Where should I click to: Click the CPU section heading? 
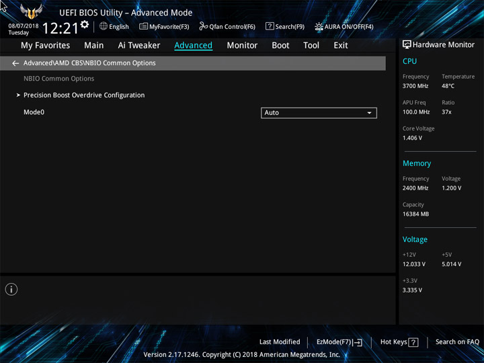click(409, 61)
